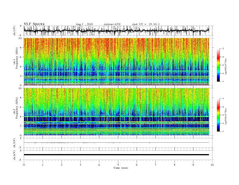
Task: Click time axis tick label '3'
Action: 80,165
